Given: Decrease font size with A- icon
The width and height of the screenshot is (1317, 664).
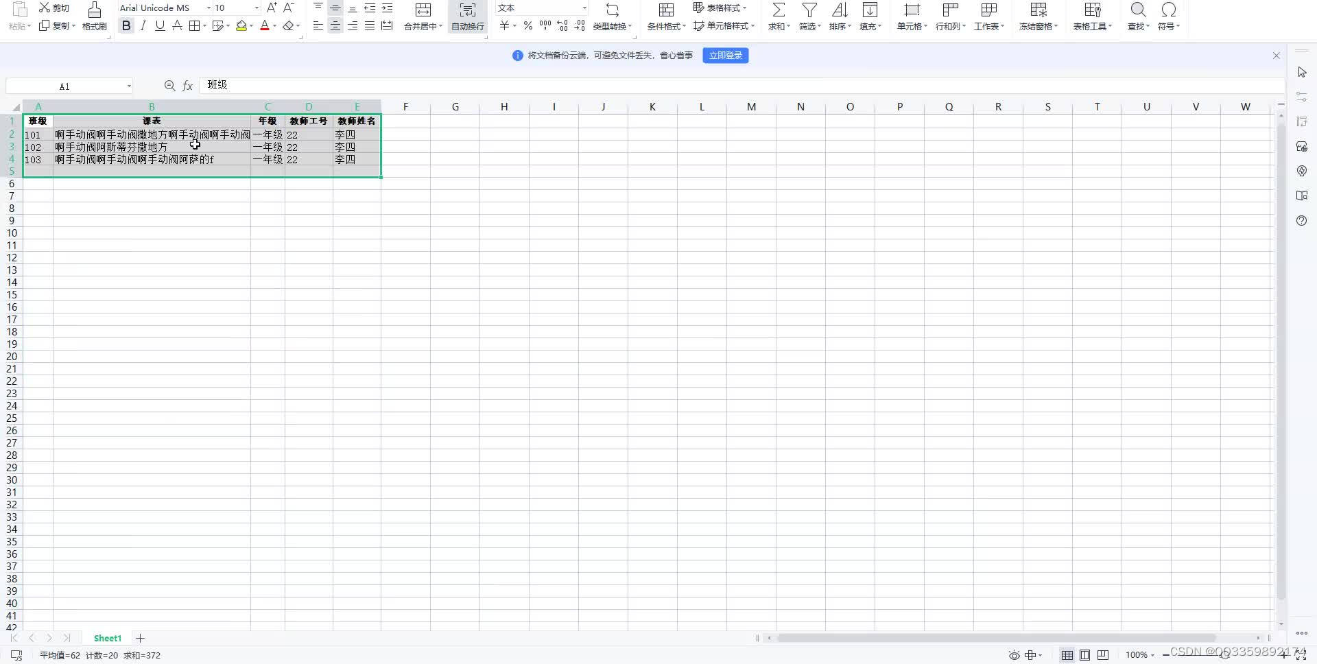Looking at the screenshot, I should [289, 8].
